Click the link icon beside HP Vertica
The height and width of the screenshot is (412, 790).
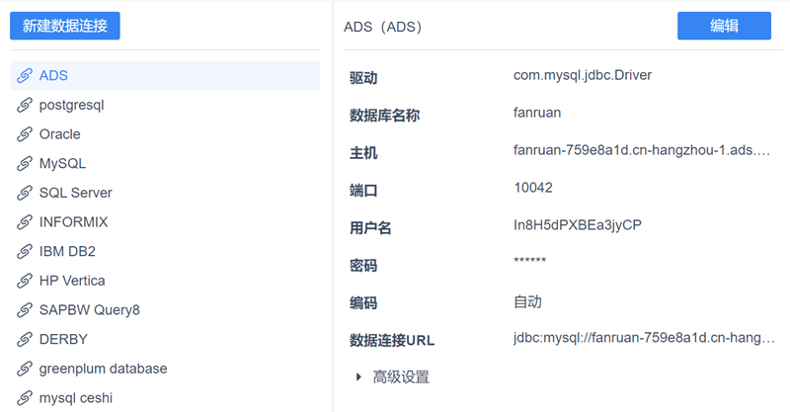click(x=25, y=281)
